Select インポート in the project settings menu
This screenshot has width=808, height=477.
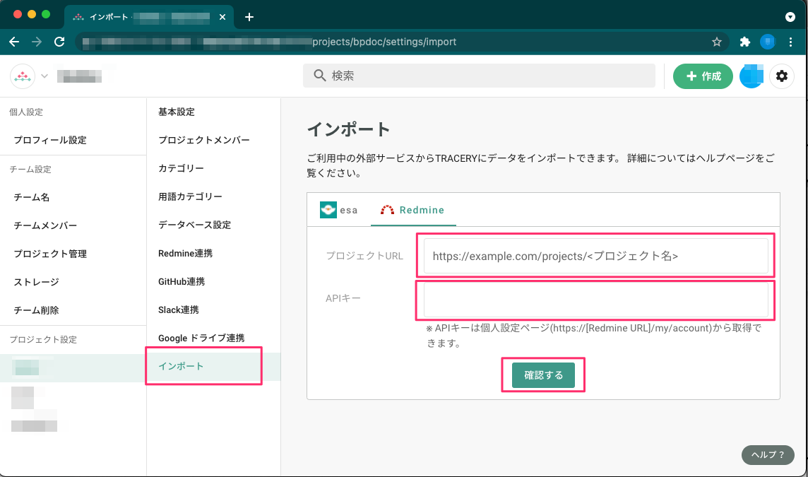click(180, 366)
